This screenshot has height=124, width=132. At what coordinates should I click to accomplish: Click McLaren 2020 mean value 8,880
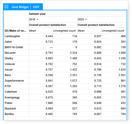(x=98, y=53)
